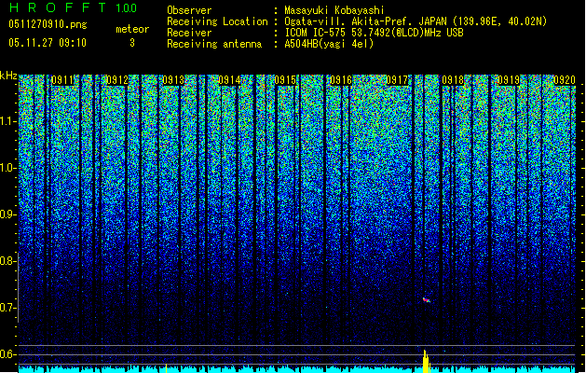586x373 pixels.
Task: Select the observer name Masayuki Kobayashi
Action: click(334, 10)
